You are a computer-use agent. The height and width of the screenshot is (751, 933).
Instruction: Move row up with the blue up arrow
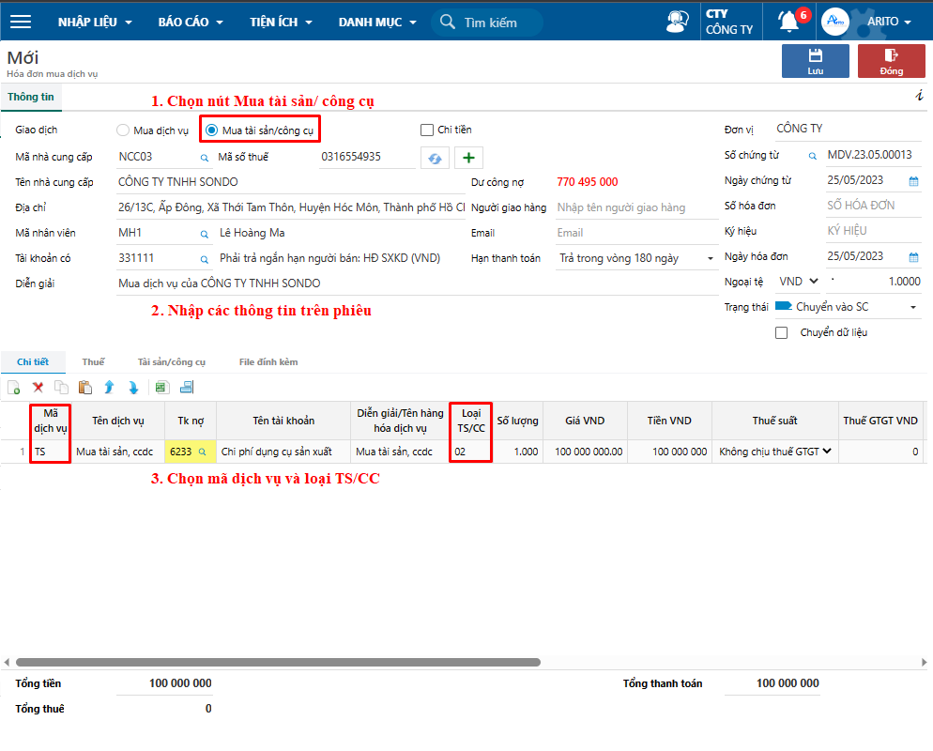109,387
